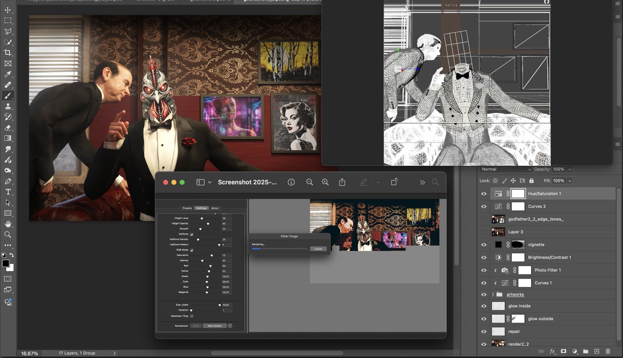This screenshot has width=623, height=358.
Task: Click the Share icon in Preview
Action: coord(342,182)
